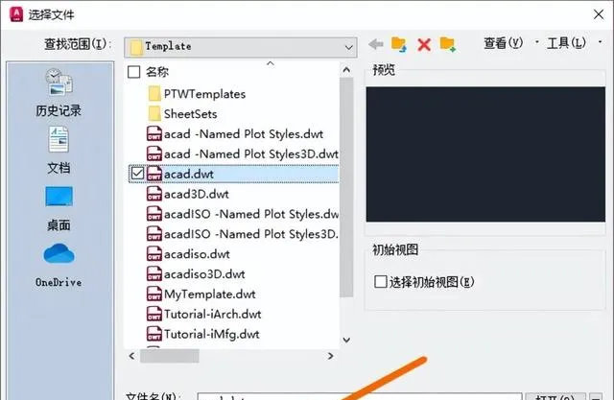Toggle the select-all checkbox beside 名称
The width and height of the screenshot is (614, 400).
coord(134,72)
